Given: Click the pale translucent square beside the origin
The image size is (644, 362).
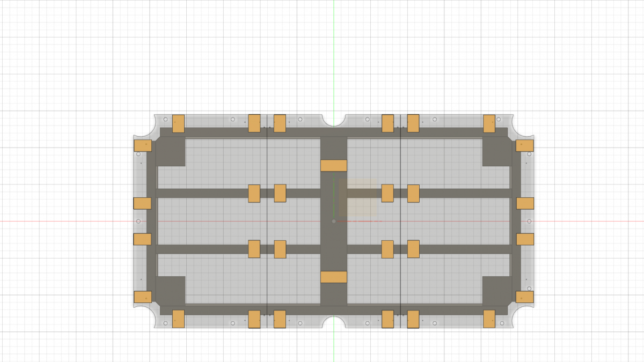Looking at the screenshot, I should pos(358,197).
